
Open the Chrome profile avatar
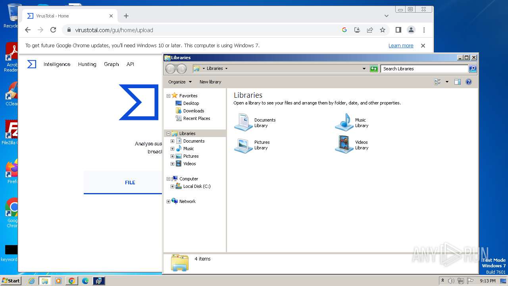pos(411,30)
